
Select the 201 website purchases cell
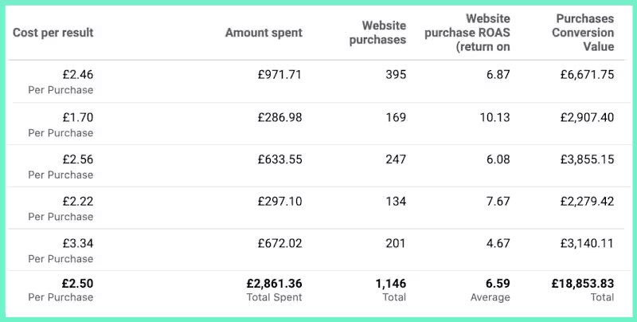click(395, 243)
